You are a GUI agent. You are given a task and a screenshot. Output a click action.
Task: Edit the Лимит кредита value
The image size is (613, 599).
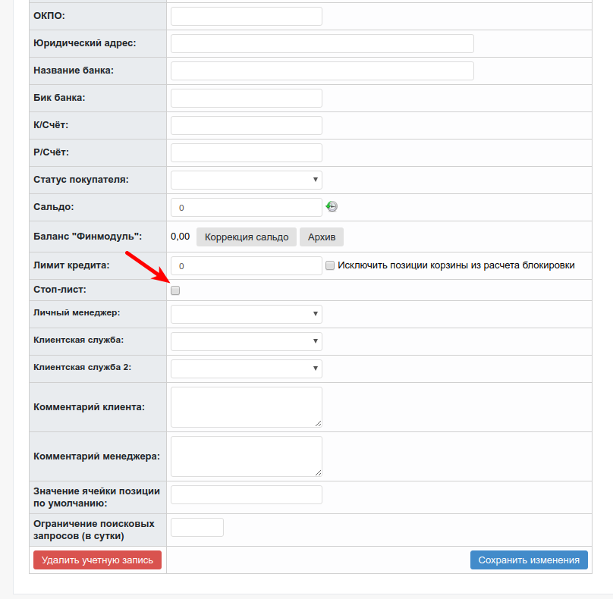point(246,265)
